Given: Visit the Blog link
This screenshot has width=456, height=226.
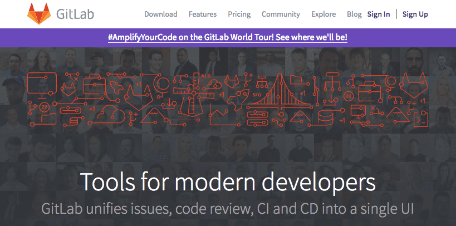Looking at the screenshot, I should coord(354,14).
